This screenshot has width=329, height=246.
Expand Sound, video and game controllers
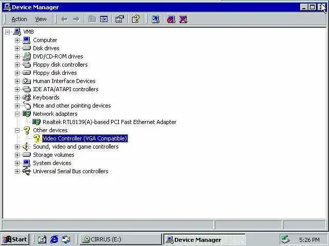(x=17, y=147)
